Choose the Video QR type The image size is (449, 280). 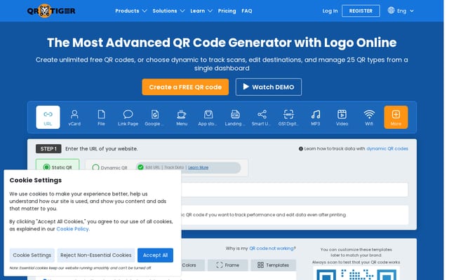click(x=342, y=117)
